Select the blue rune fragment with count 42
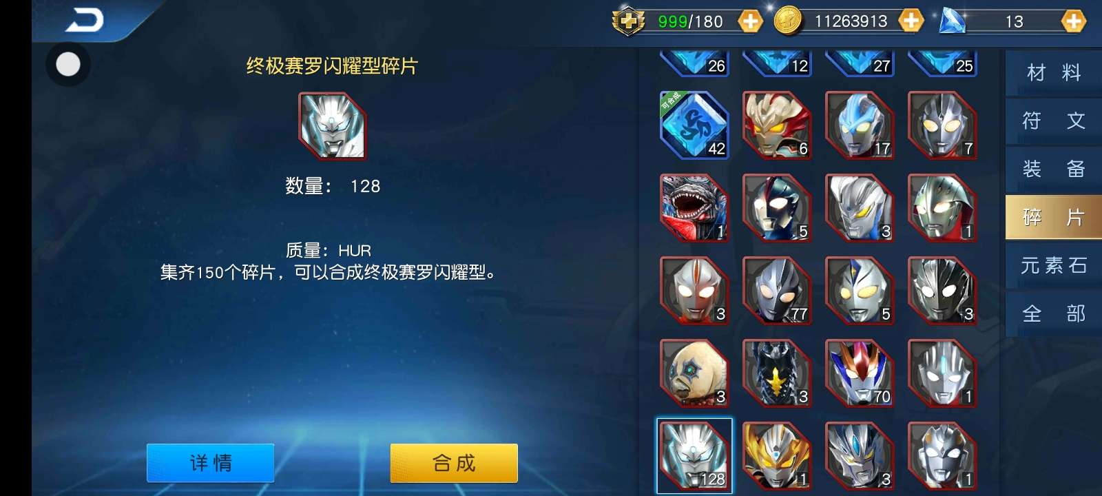The image size is (1102, 496). 694,125
